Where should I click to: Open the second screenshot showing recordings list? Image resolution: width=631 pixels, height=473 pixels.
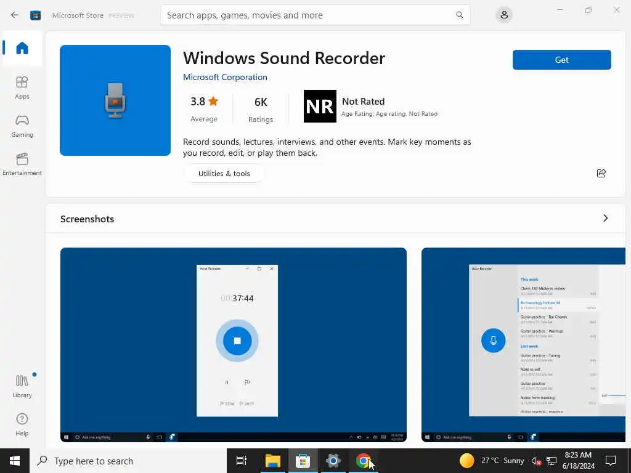point(523,345)
